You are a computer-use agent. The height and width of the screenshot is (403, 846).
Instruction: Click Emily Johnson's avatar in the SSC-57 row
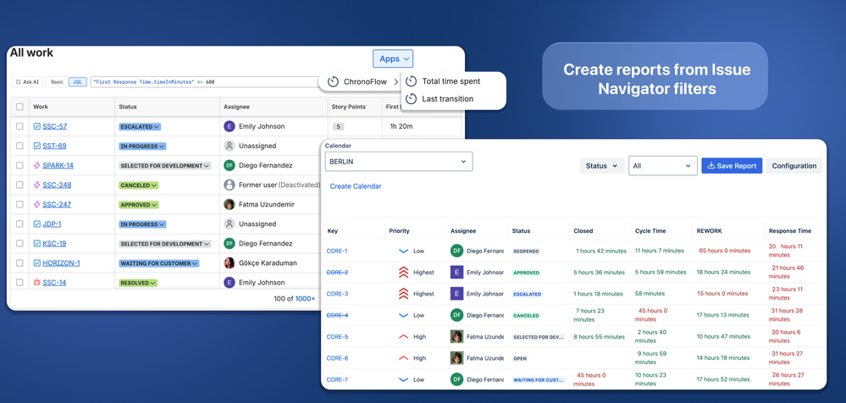point(229,126)
